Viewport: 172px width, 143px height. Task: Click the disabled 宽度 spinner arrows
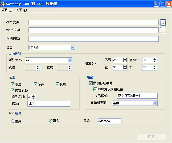69,67
